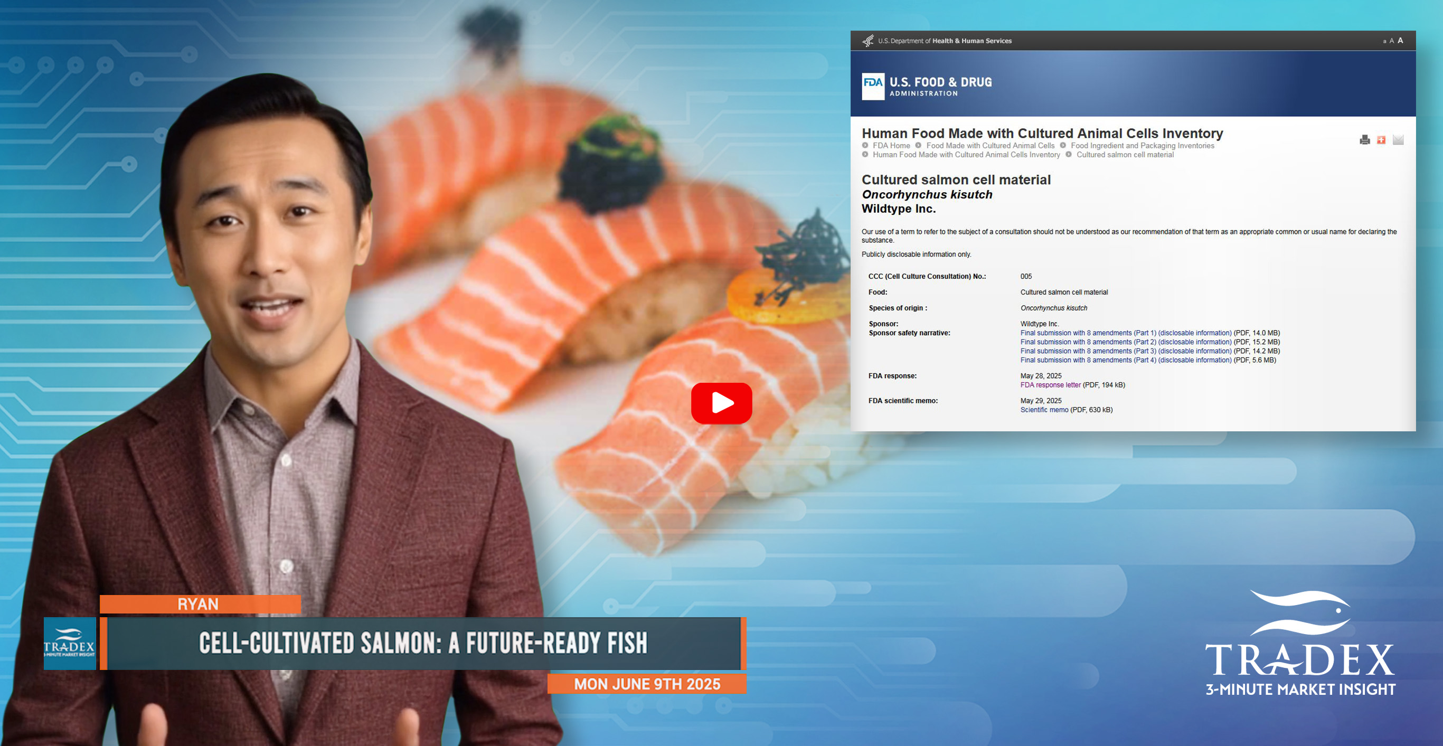Open Final submission Part 3 PDF link

[1126, 351]
